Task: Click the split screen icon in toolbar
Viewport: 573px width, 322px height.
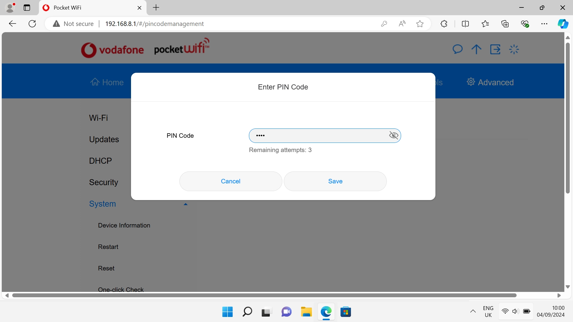Action: (465, 24)
